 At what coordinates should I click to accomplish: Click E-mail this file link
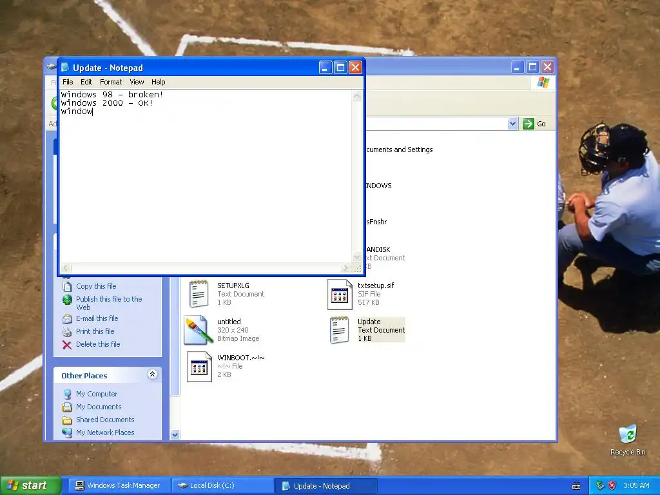97,318
